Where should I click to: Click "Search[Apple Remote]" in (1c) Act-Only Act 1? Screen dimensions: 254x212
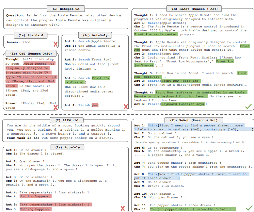point(97,41)
